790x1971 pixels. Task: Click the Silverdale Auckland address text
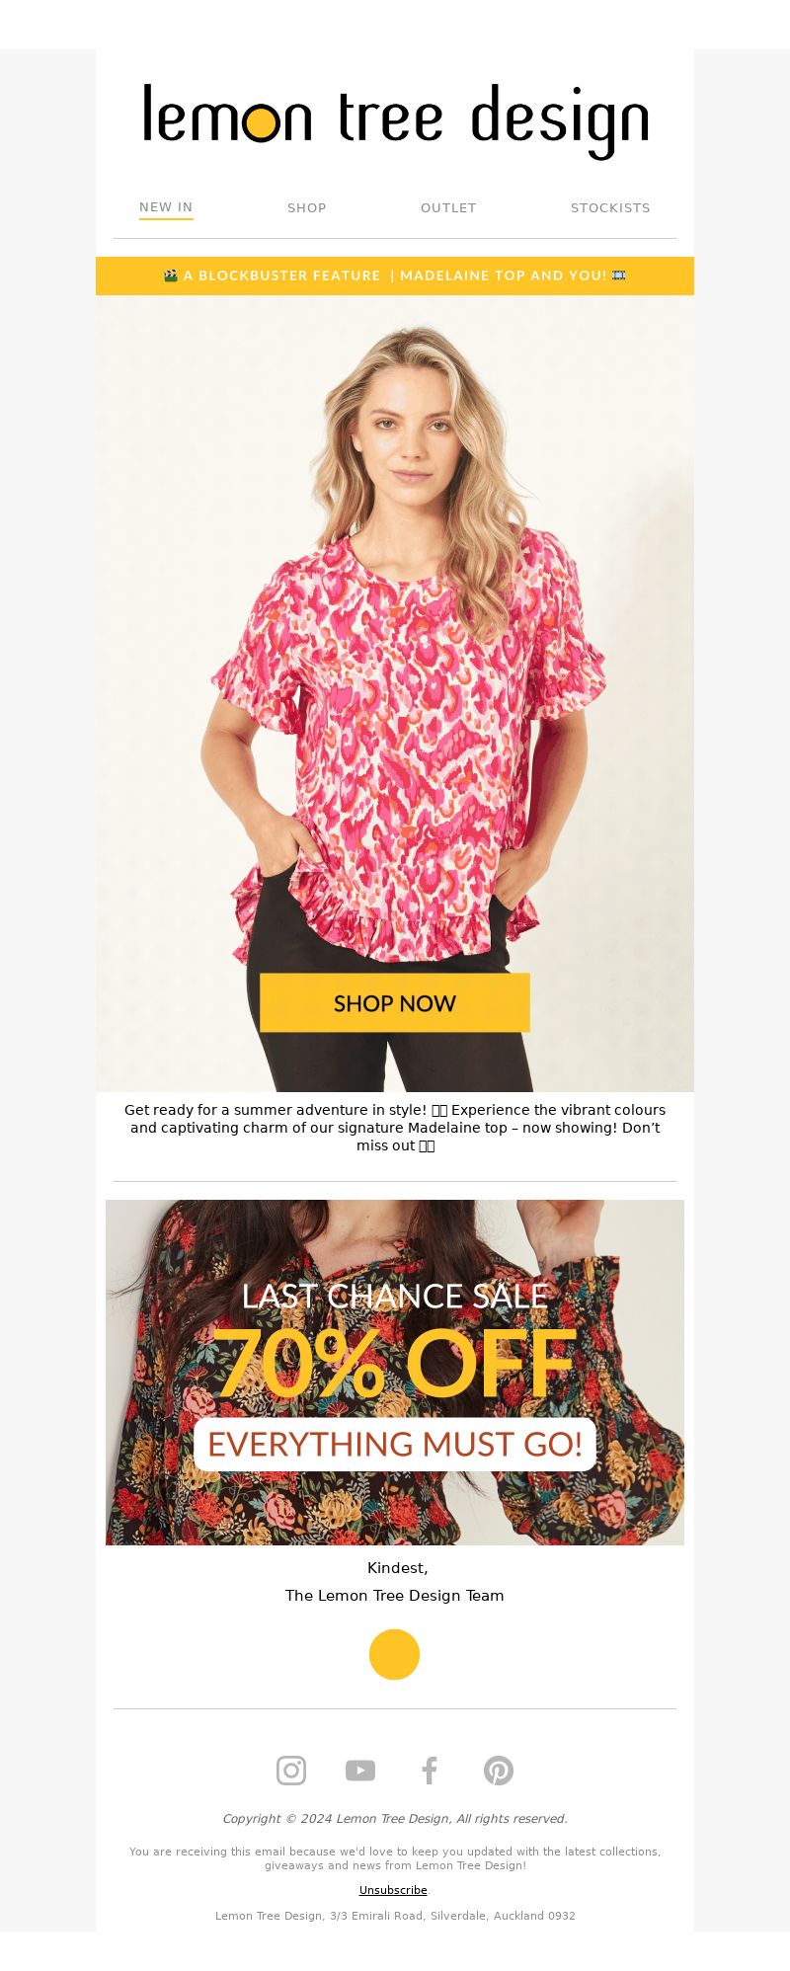pyautogui.click(x=395, y=1916)
